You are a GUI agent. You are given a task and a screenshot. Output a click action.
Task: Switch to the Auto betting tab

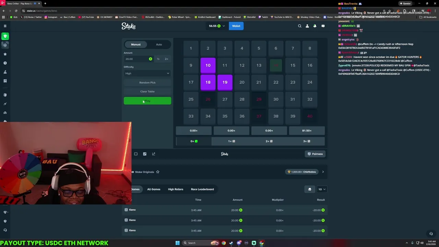click(x=159, y=45)
